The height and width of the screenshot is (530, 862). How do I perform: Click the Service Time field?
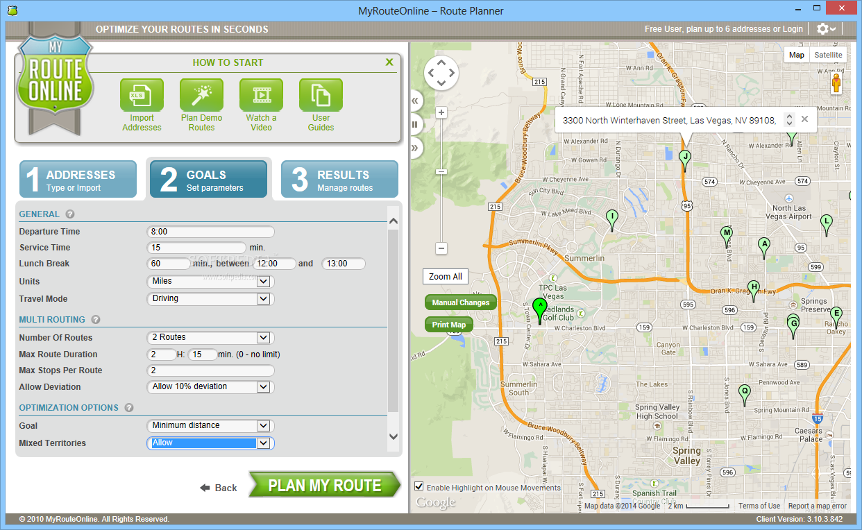(197, 248)
